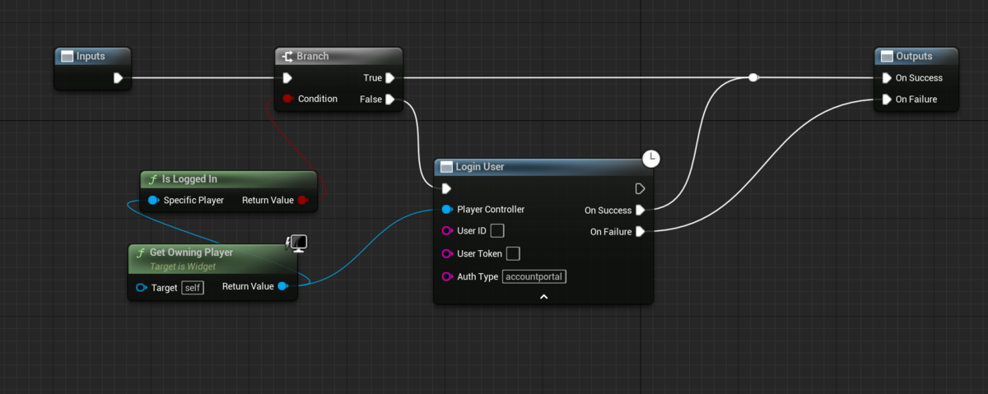
Task: Select the 'Target is Widget' subtitle
Action: [x=183, y=267]
